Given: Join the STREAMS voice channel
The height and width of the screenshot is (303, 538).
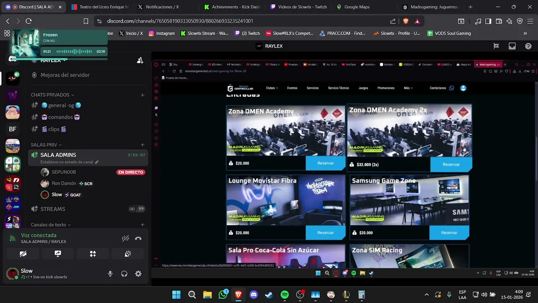Looking at the screenshot, I should click(x=88, y=209).
